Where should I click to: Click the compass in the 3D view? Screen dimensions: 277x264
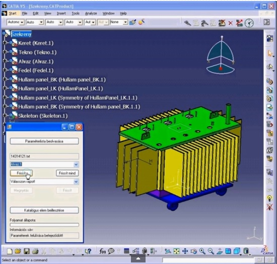(x=221, y=55)
